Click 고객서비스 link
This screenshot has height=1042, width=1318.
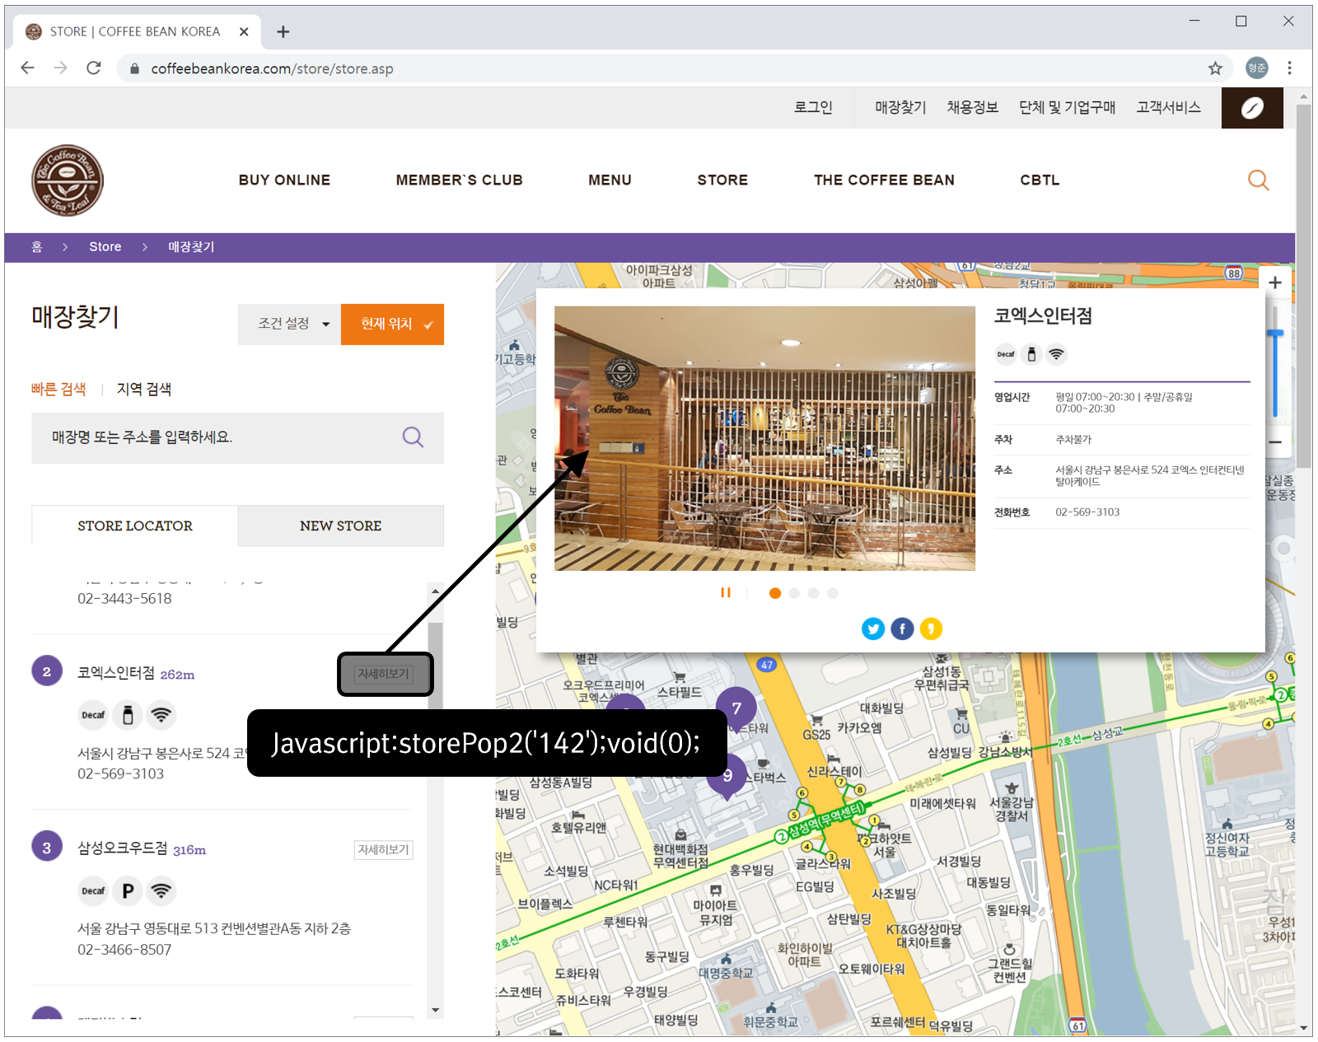click(1168, 107)
